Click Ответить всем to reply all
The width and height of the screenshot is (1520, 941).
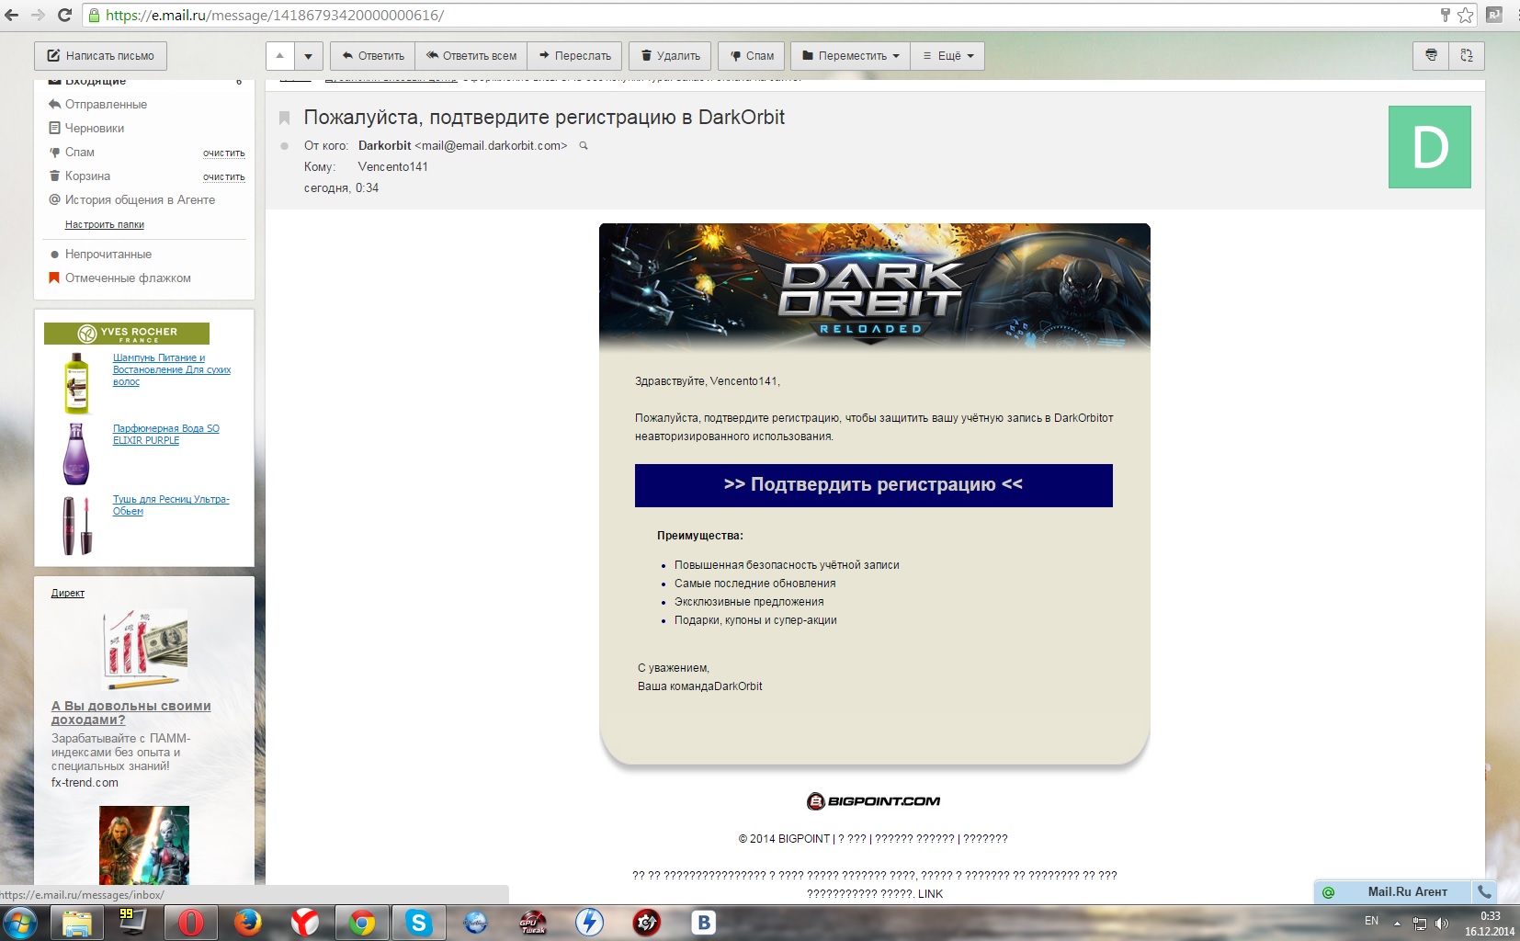point(471,55)
